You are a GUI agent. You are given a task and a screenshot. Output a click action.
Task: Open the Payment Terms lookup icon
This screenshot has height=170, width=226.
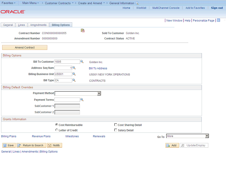pyautogui.click(x=82, y=100)
